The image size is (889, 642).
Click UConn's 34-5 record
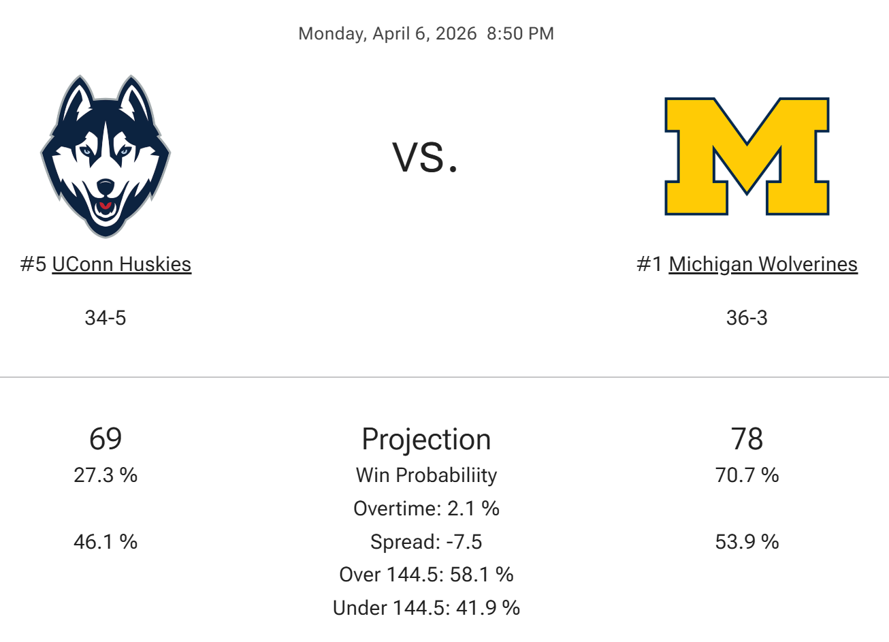pos(106,318)
